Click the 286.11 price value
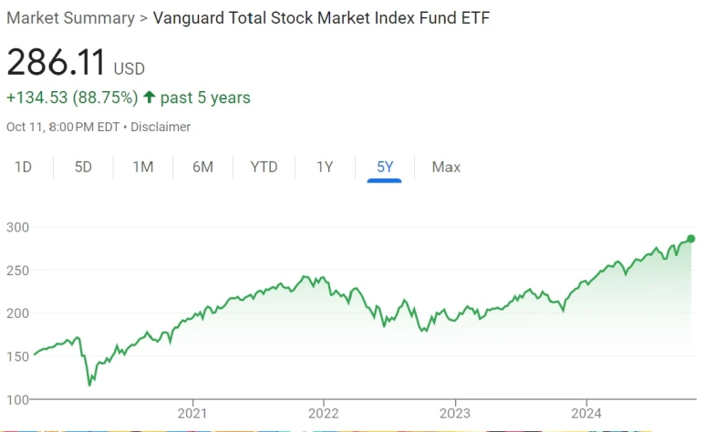 57,62
